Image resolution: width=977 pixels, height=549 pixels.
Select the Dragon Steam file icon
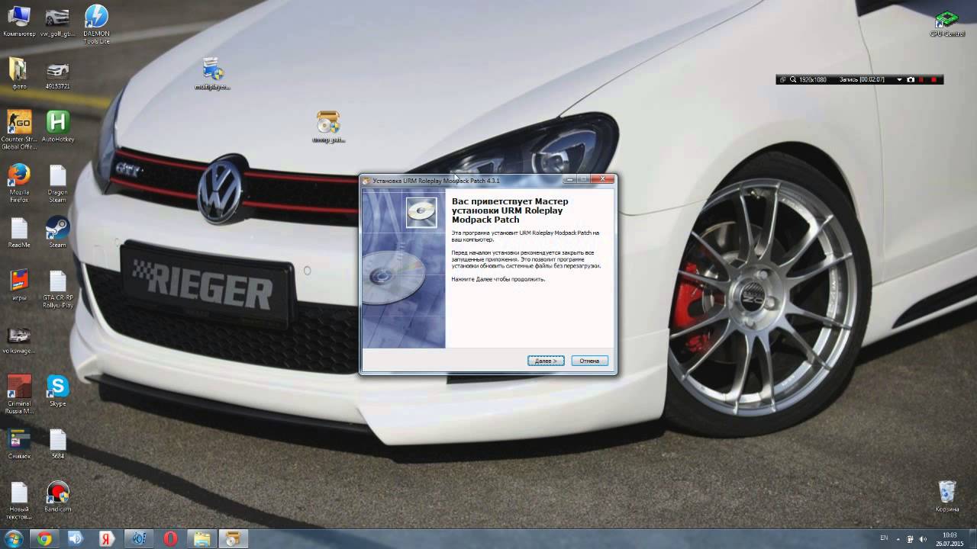pos(58,183)
